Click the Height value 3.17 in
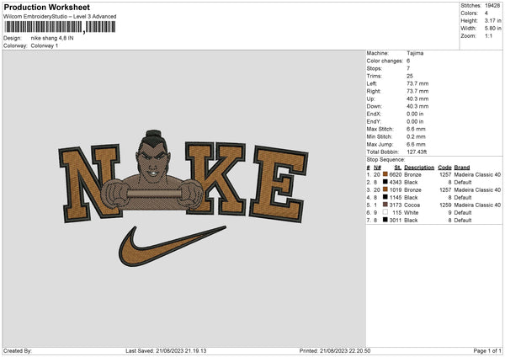 (x=493, y=20)
